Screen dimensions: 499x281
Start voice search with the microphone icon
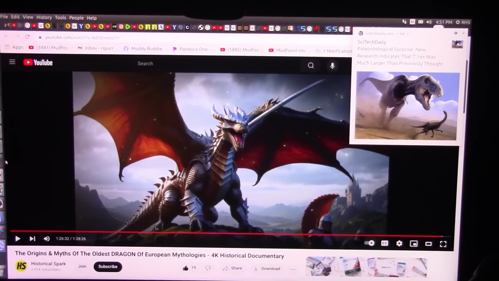pos(332,66)
